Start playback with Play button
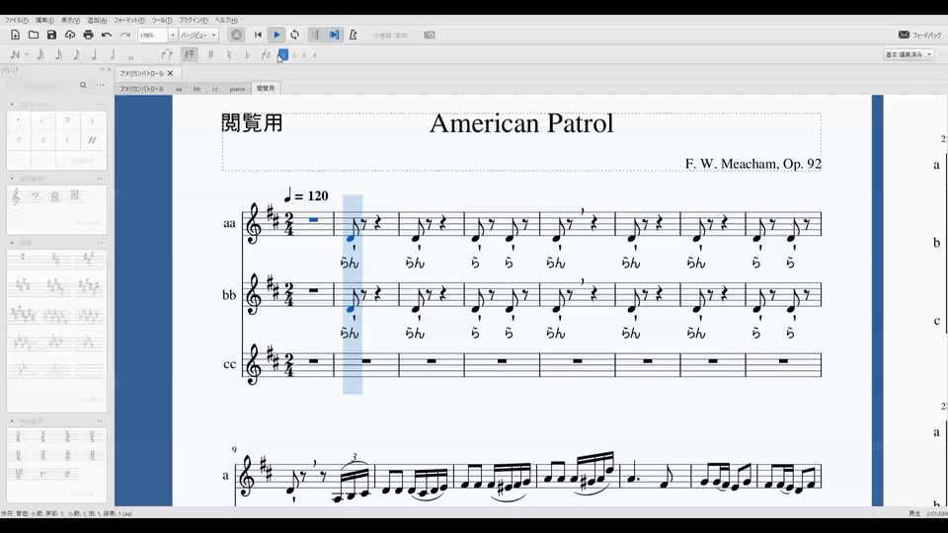Viewport: 948px width, 533px height. click(x=276, y=36)
